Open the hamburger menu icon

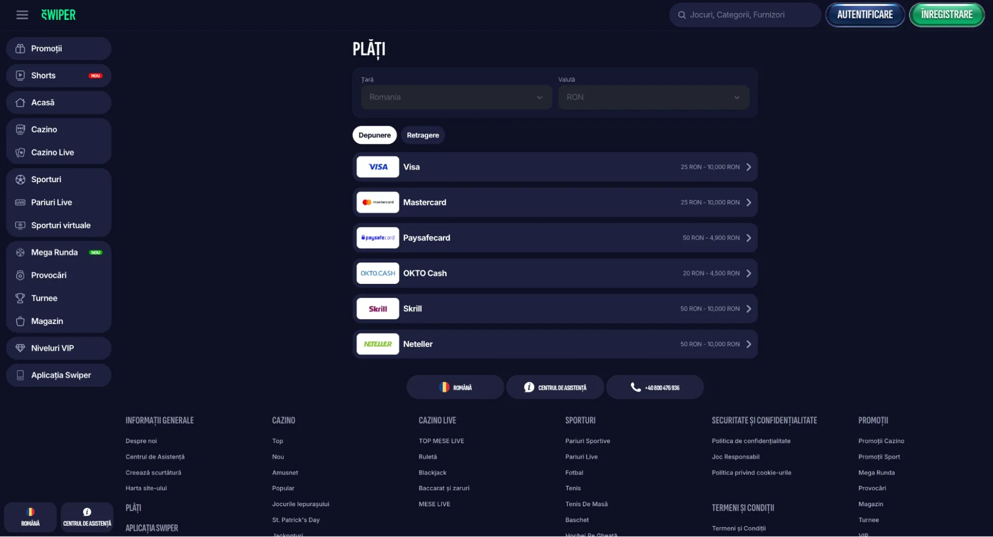pyautogui.click(x=22, y=15)
